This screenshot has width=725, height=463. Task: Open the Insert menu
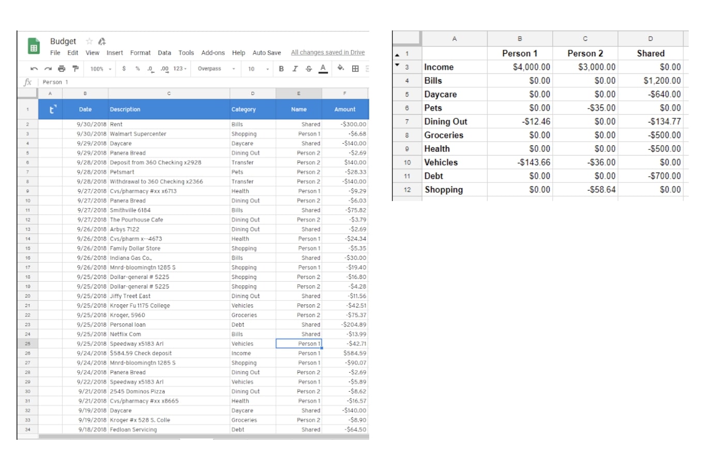[x=115, y=53]
